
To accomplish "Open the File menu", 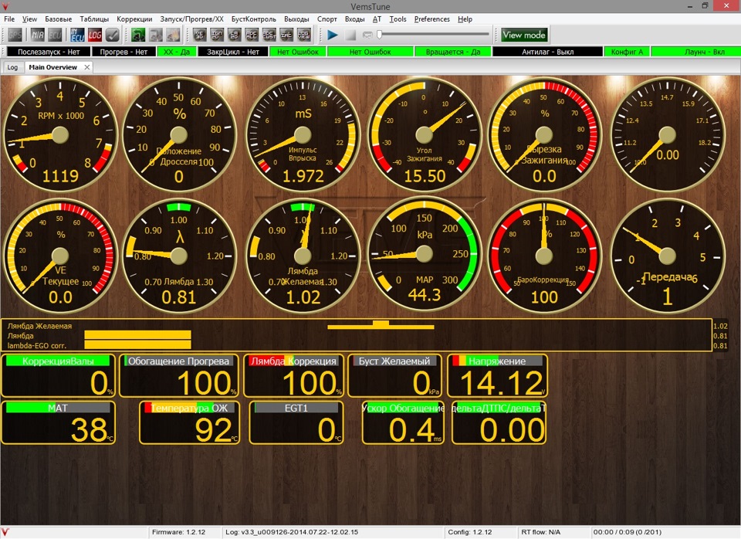I will pyautogui.click(x=9, y=19).
